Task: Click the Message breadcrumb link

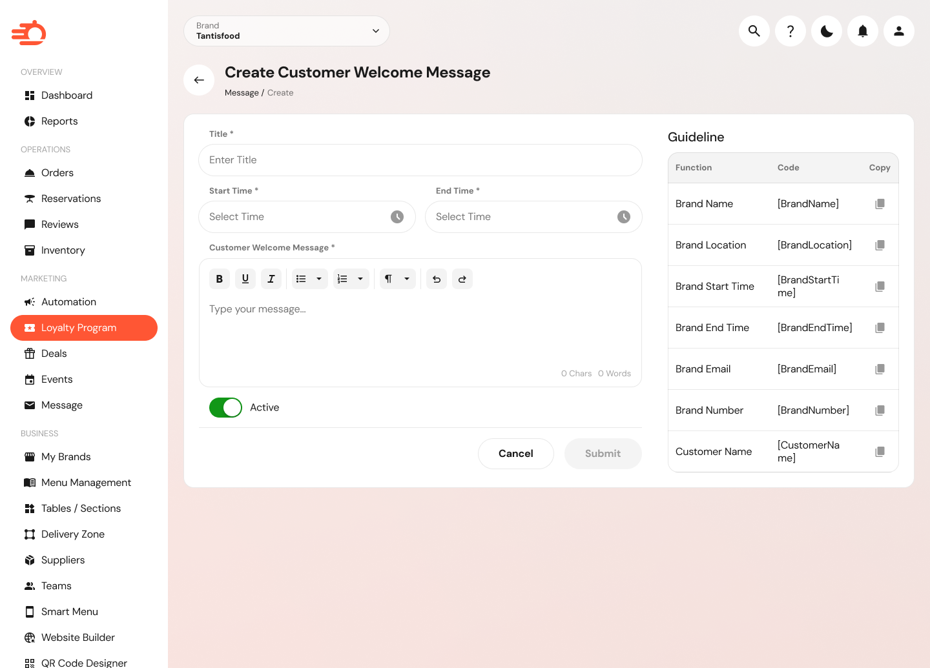Action: [242, 93]
